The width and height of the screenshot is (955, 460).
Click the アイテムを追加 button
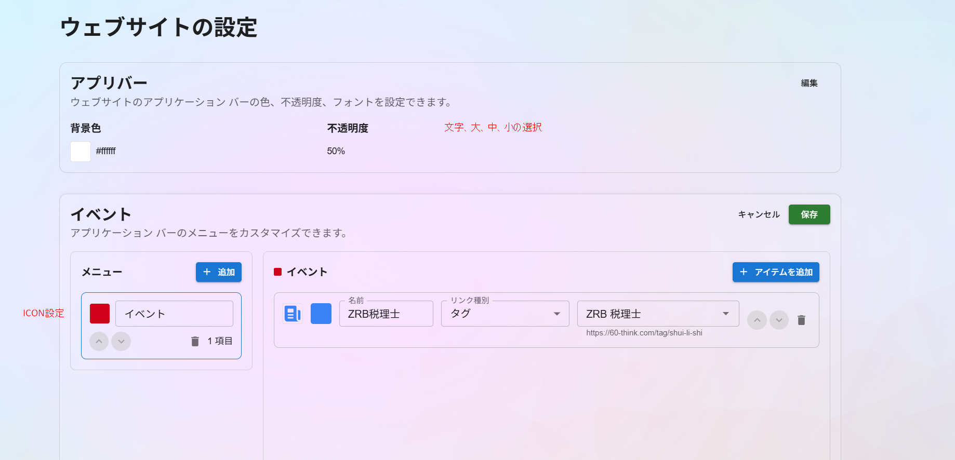coord(776,272)
